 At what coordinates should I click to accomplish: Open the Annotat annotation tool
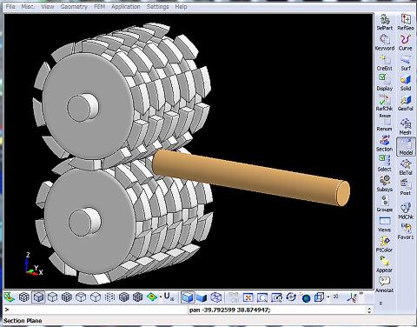[x=385, y=284]
